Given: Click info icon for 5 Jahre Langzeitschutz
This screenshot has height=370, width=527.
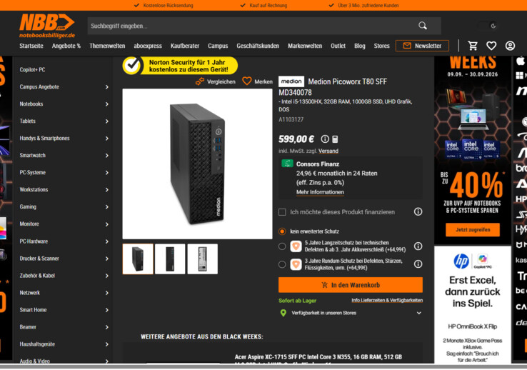Looking at the screenshot, I should [418, 246].
